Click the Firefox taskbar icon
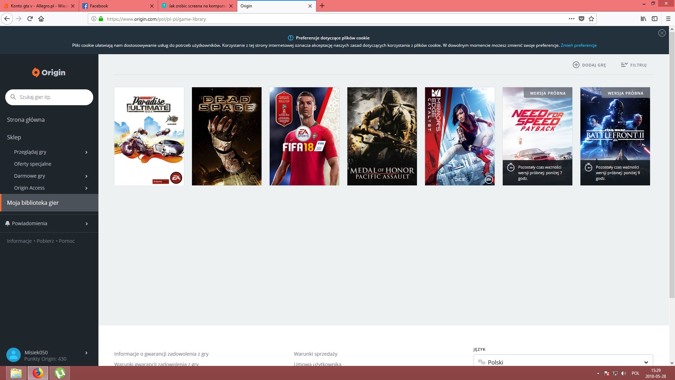 (x=38, y=373)
